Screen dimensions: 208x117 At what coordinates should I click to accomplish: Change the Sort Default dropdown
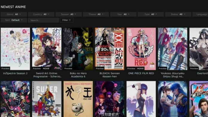click(x=14, y=20)
